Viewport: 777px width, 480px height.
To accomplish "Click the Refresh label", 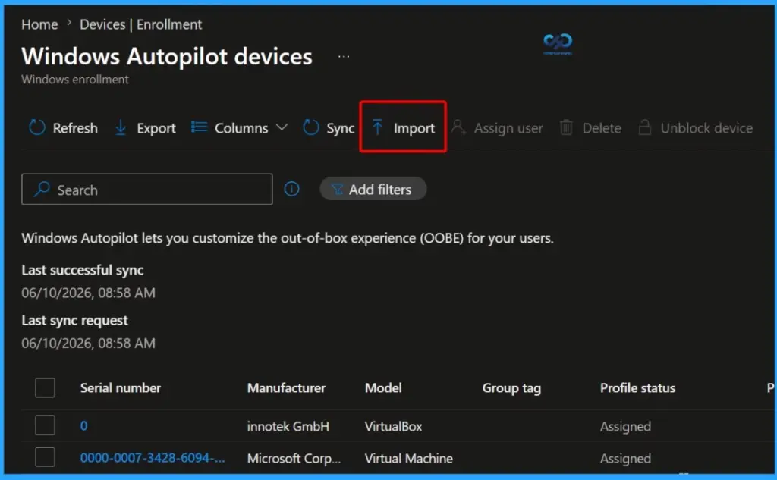I will (x=75, y=128).
